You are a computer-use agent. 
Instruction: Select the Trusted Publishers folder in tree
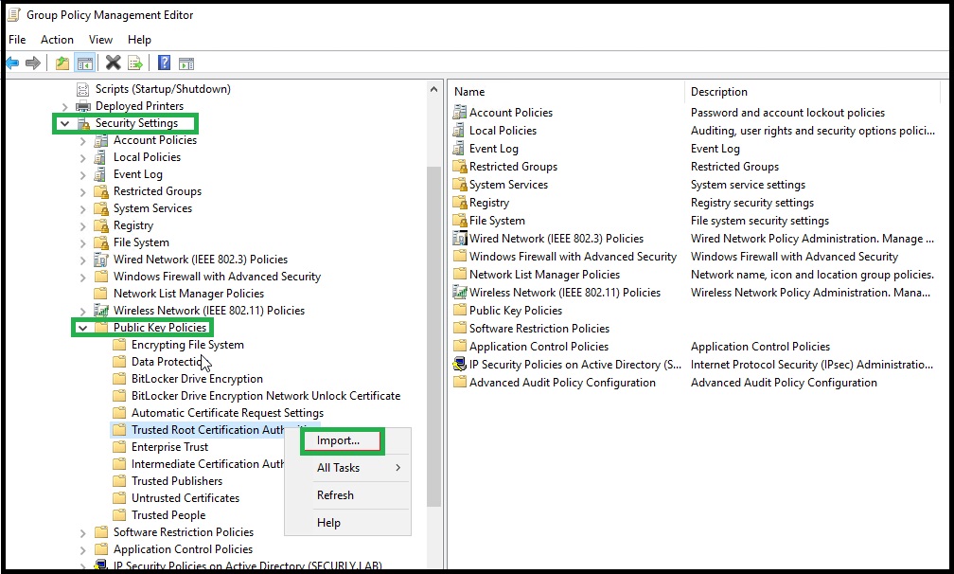coord(177,481)
